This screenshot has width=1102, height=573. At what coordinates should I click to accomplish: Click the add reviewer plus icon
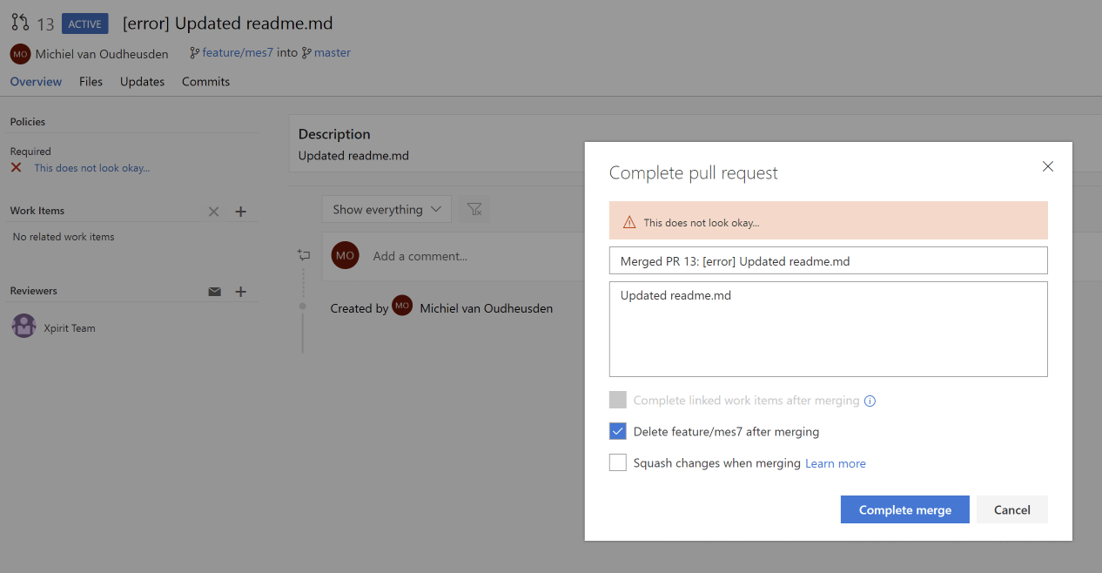coord(241,292)
